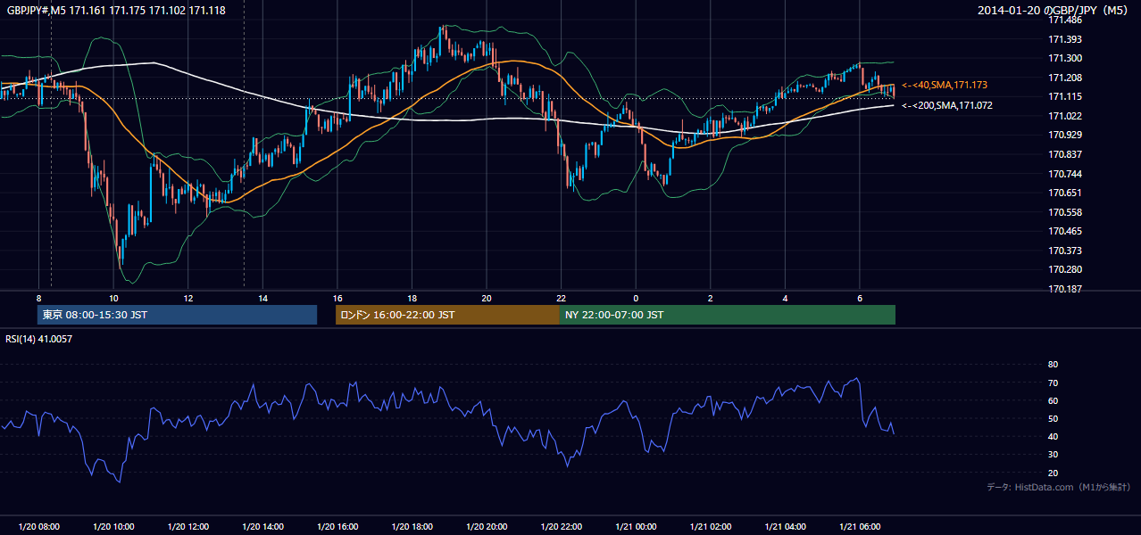Click bottom time label 1/20 14:00
This screenshot has height=535, width=1141.
(x=262, y=527)
